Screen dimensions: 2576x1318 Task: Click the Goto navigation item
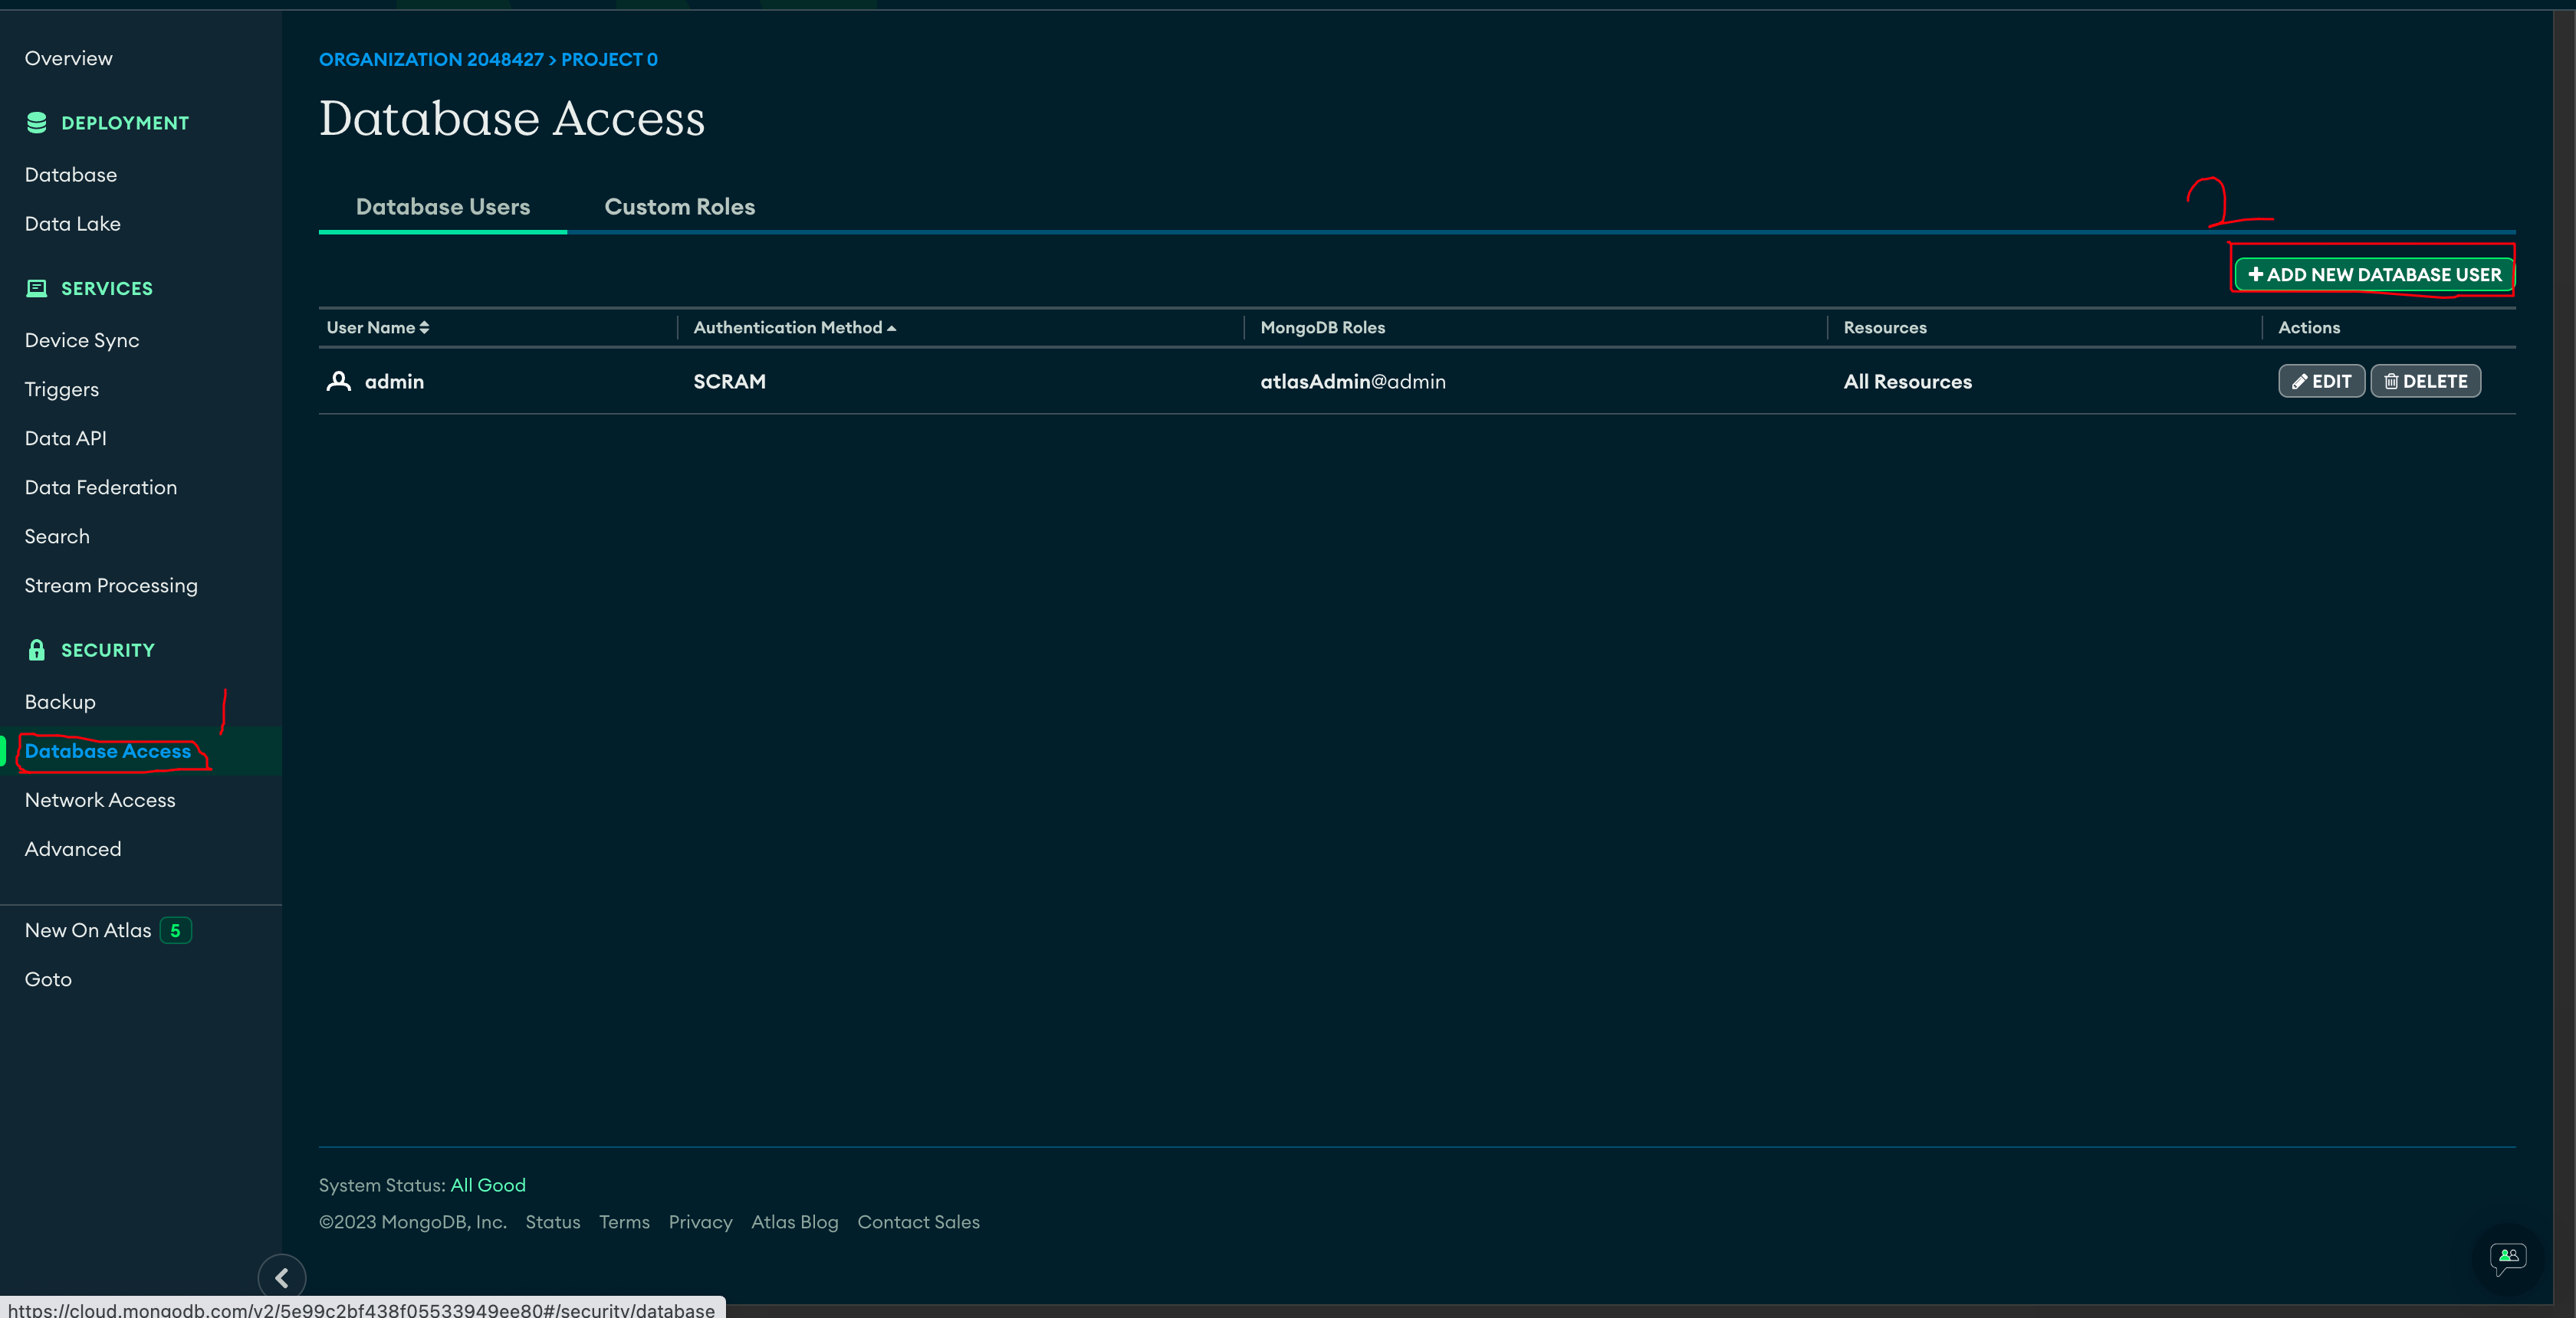[47, 979]
